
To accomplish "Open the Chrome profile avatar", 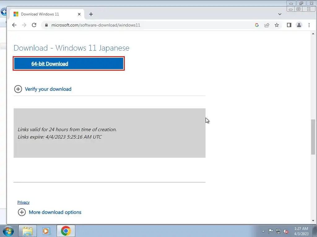I will 299,25.
